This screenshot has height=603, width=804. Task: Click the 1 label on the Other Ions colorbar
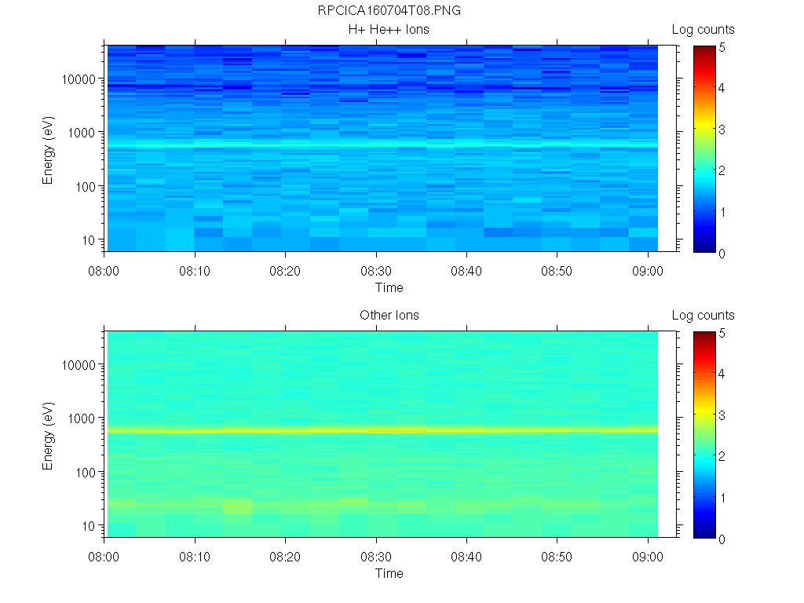point(722,497)
